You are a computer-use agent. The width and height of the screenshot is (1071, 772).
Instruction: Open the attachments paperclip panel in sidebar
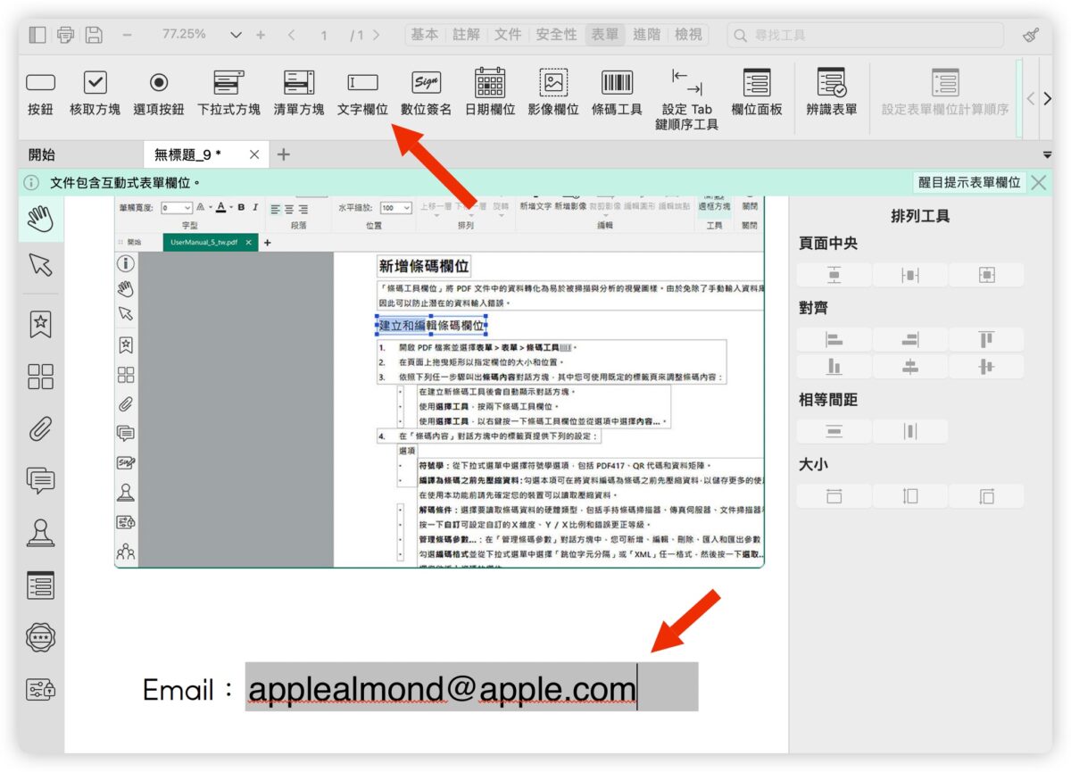click(x=40, y=428)
